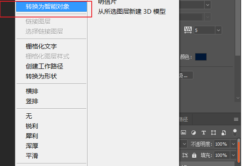Filter layers by smart objects icon
The height and width of the screenshot is (166, 249).
point(224,132)
